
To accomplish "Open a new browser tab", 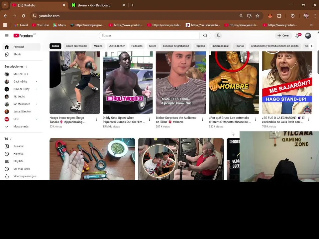I will click(133, 5).
